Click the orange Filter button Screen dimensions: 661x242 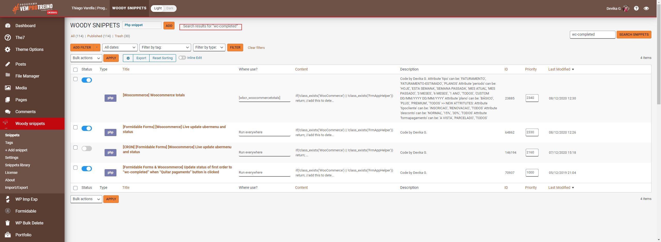pos(235,48)
